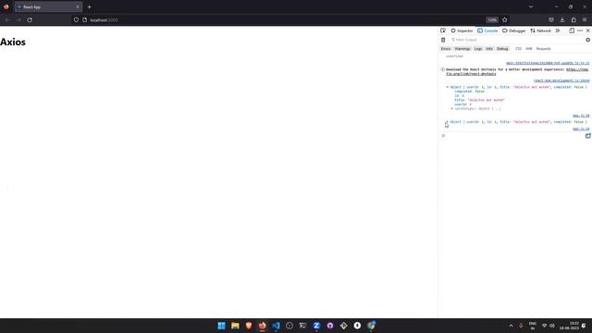The width and height of the screenshot is (592, 333).
Task: Activate the element picker tool in DevTools
Action: (x=443, y=31)
